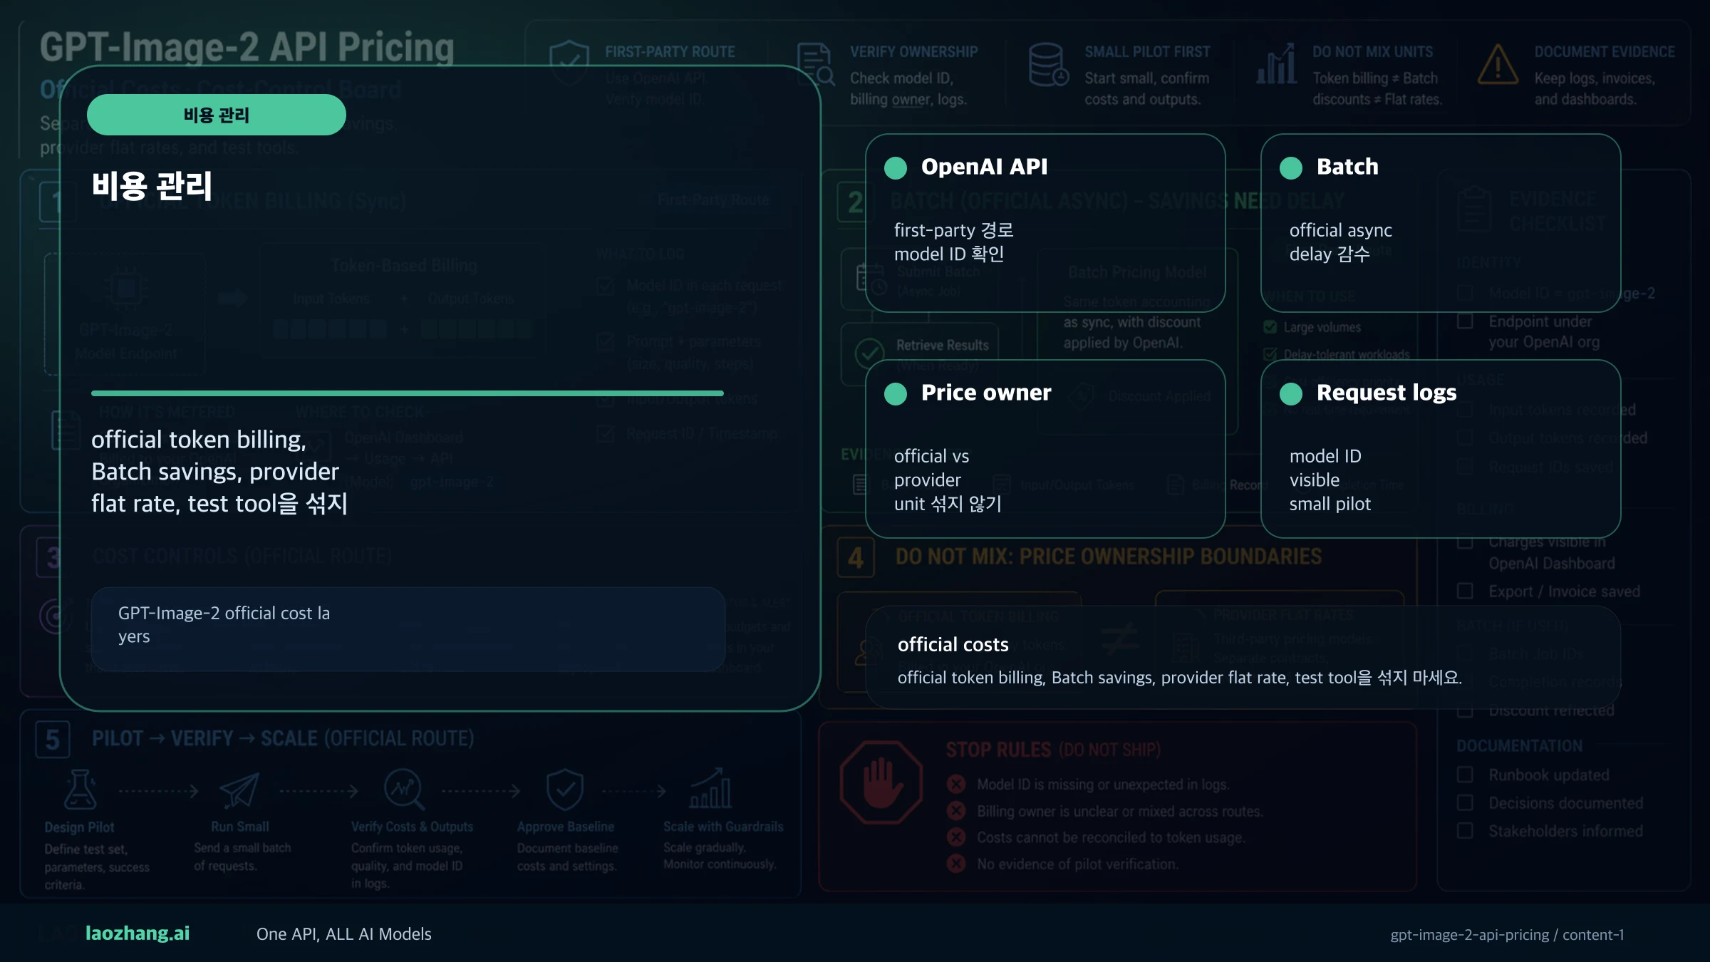Click the 'Send a small batch of requests.' text
The width and height of the screenshot is (1710, 962).
pos(242,857)
